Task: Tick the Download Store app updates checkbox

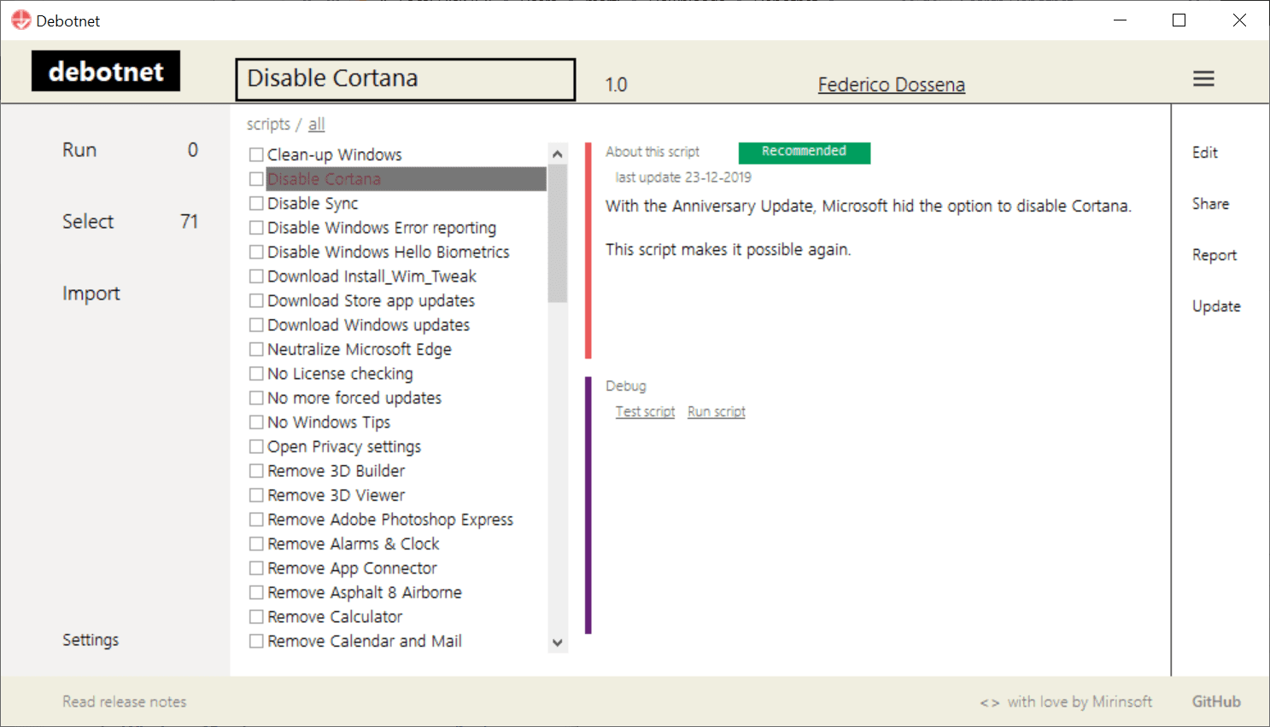Action: click(256, 300)
